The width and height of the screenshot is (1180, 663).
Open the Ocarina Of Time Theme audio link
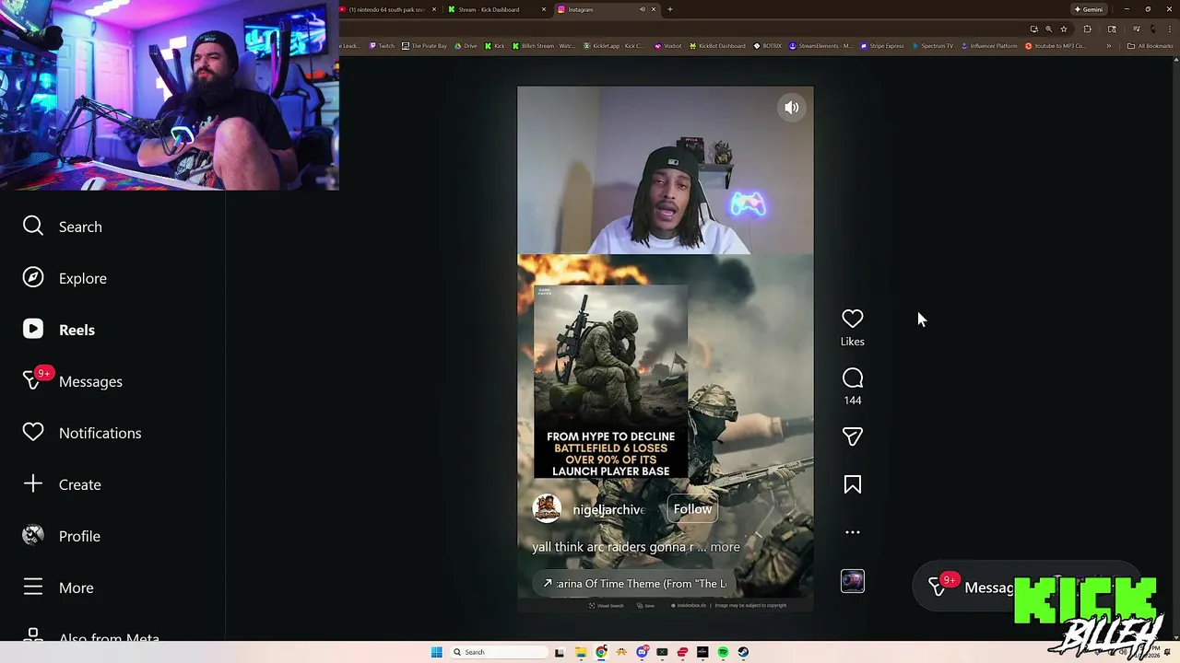coord(635,583)
